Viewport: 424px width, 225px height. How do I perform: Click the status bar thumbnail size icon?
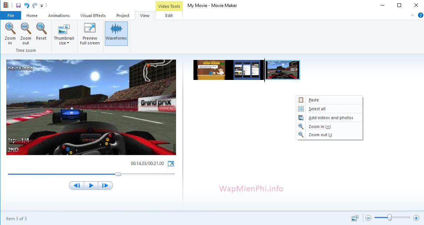click(x=355, y=218)
